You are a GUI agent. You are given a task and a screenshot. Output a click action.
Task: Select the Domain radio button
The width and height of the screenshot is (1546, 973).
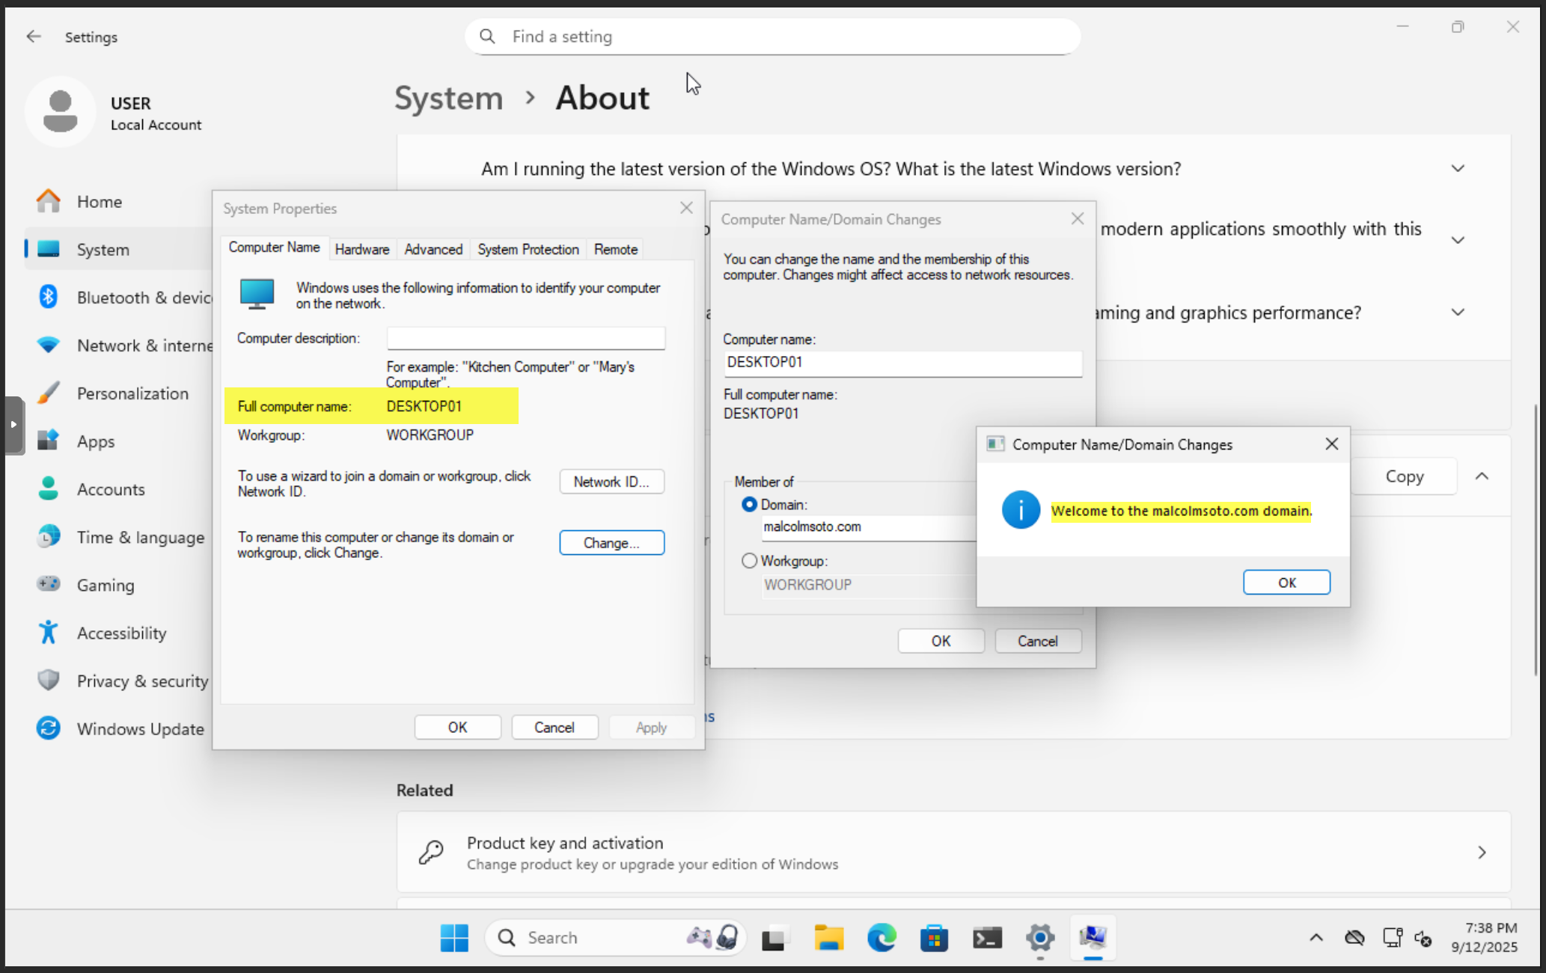[x=749, y=505]
